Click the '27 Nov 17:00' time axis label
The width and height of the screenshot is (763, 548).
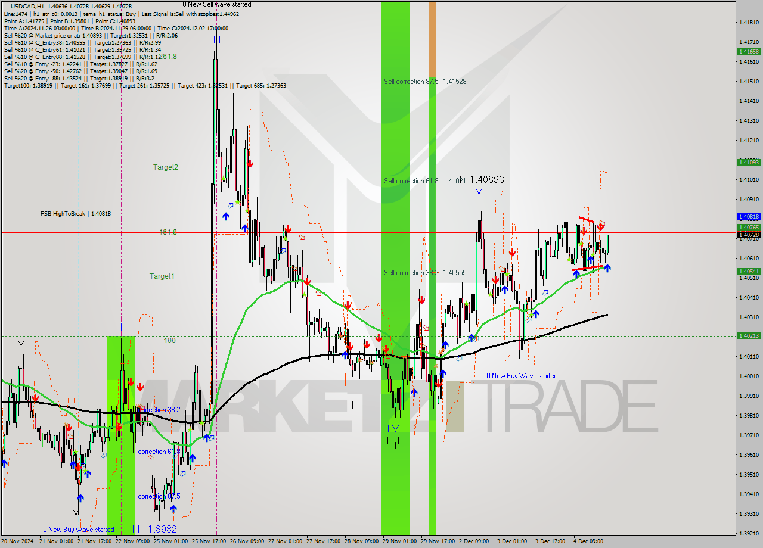pos(324,541)
